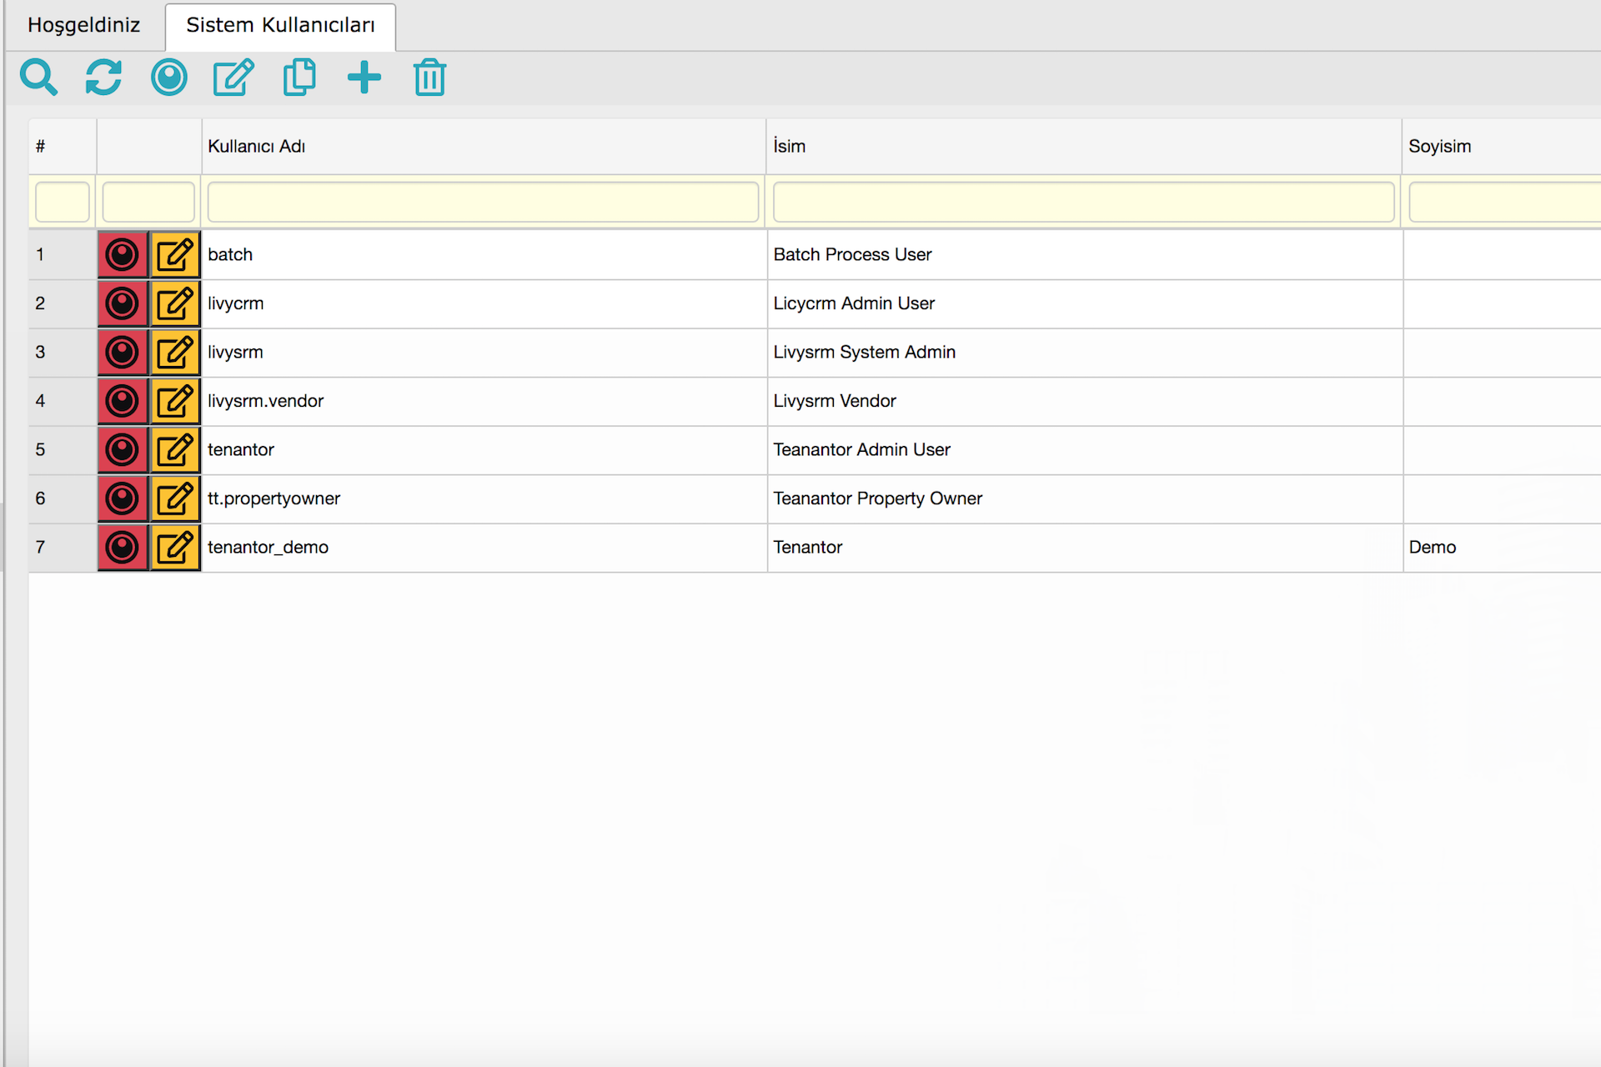Click the refresh arrows toolbar icon

(x=103, y=78)
